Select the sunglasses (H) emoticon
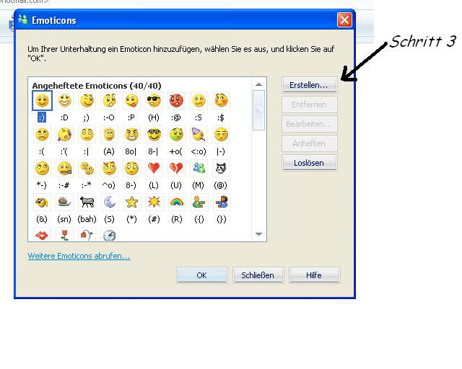The height and width of the screenshot is (369, 462). [154, 101]
